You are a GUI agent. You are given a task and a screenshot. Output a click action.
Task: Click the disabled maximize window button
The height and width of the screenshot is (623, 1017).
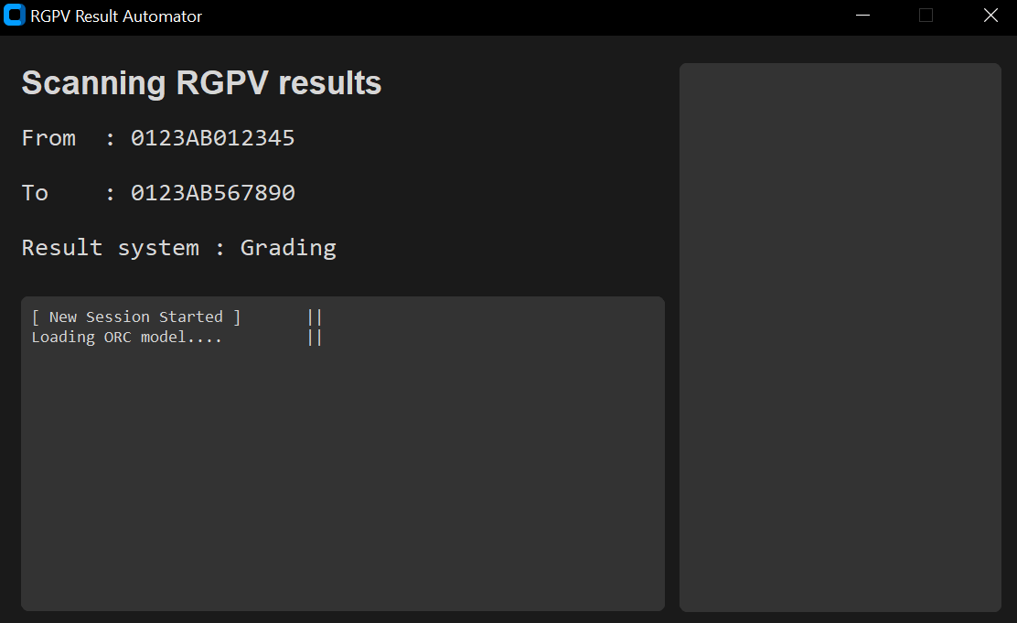point(926,16)
